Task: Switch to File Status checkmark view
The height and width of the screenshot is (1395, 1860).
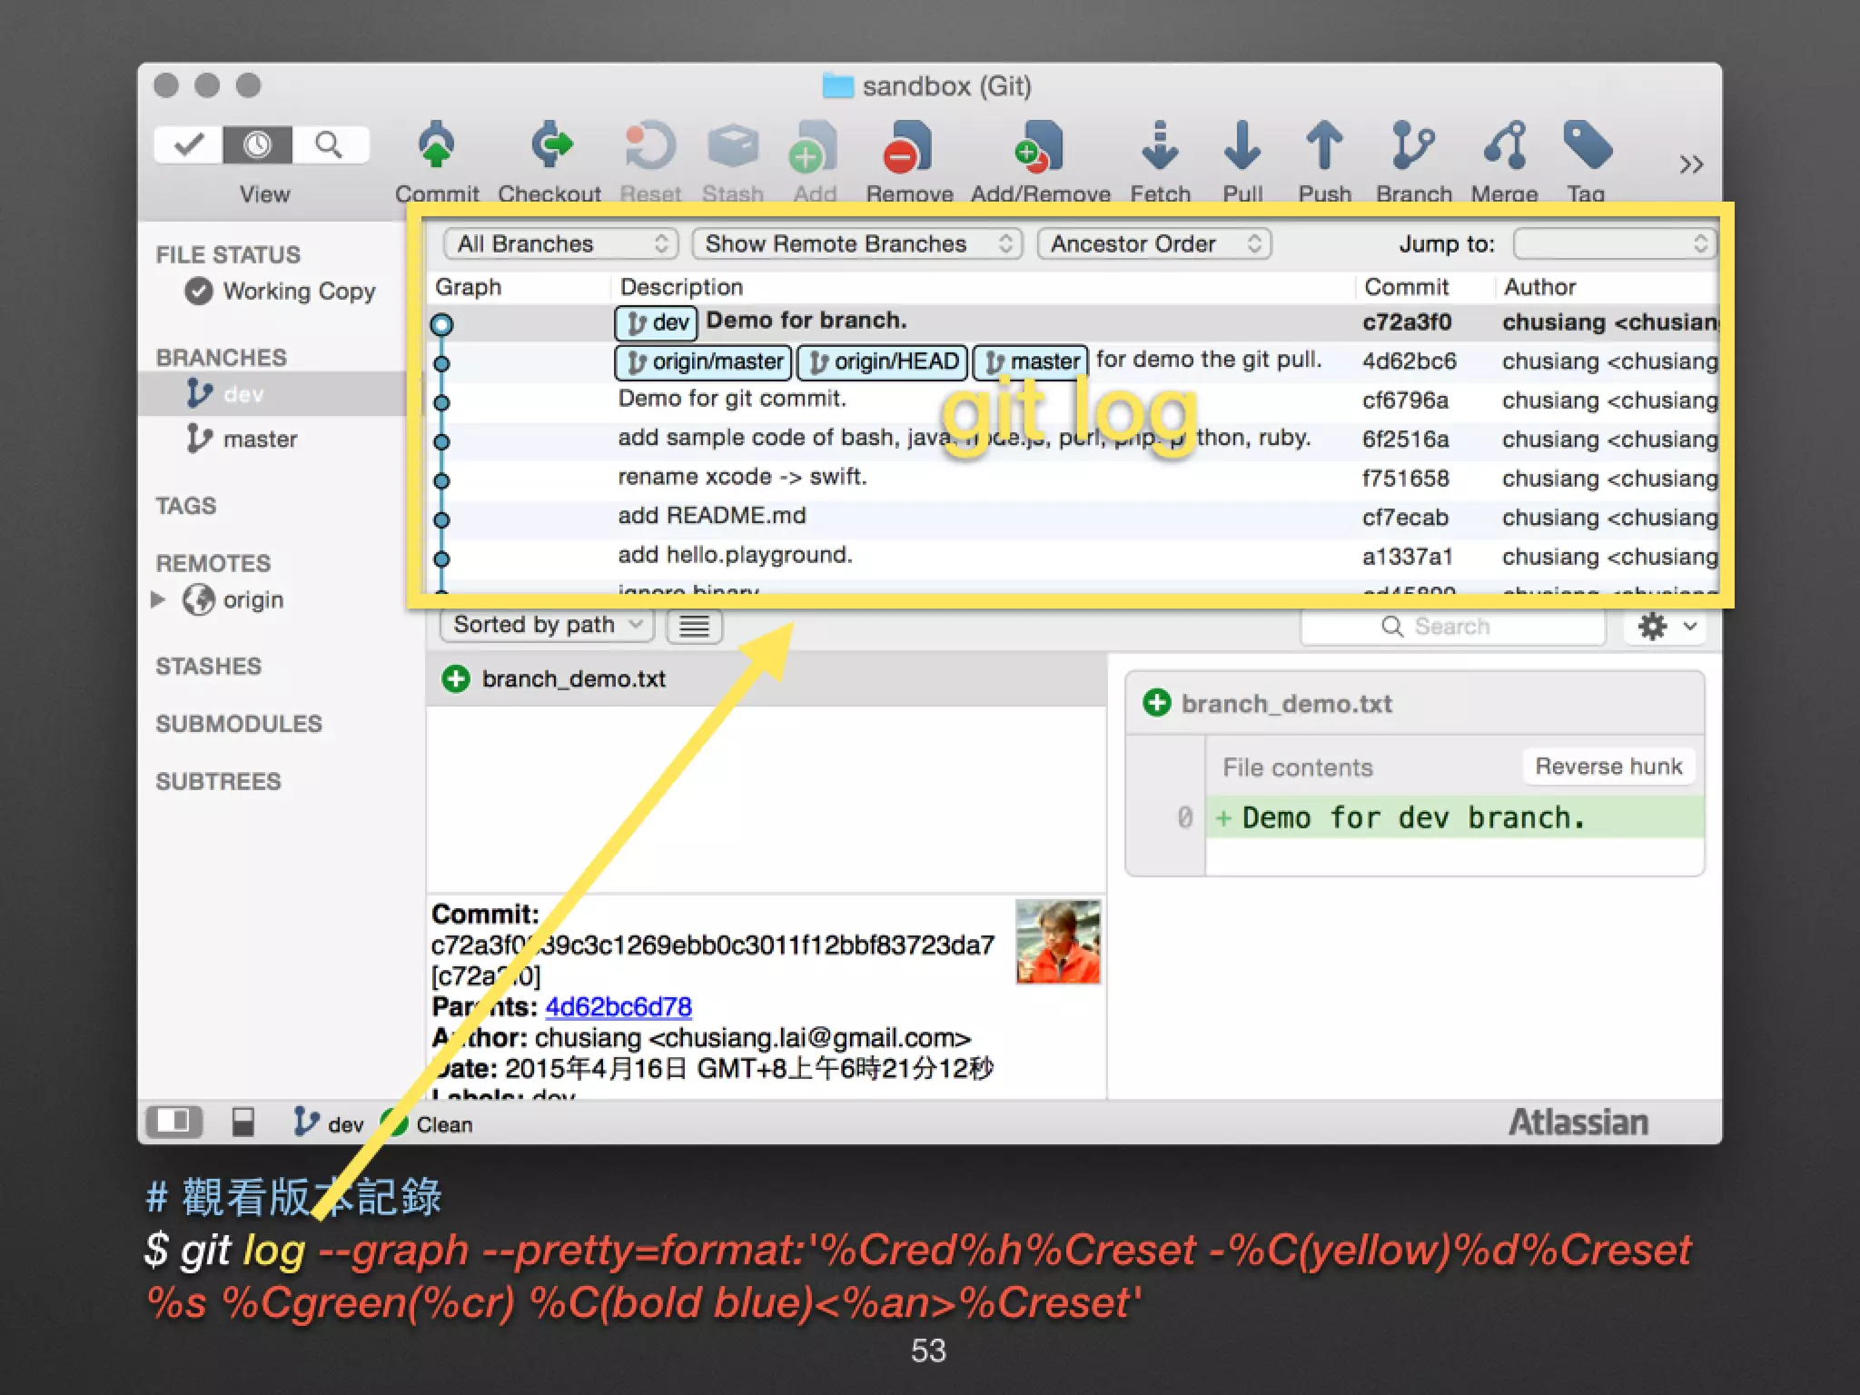Action: (189, 144)
